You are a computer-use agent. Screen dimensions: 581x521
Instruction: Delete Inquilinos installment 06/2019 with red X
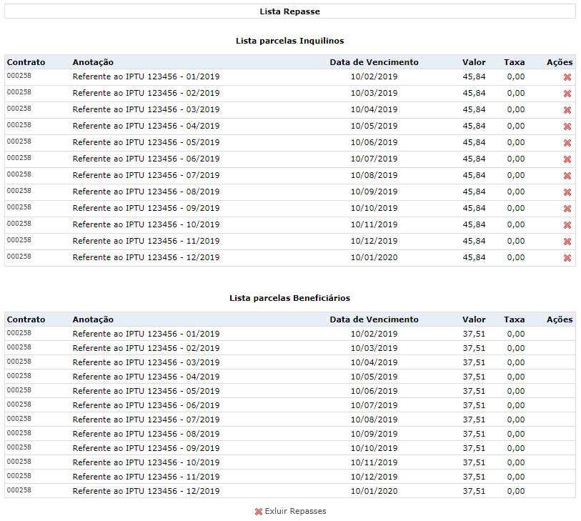(x=567, y=159)
